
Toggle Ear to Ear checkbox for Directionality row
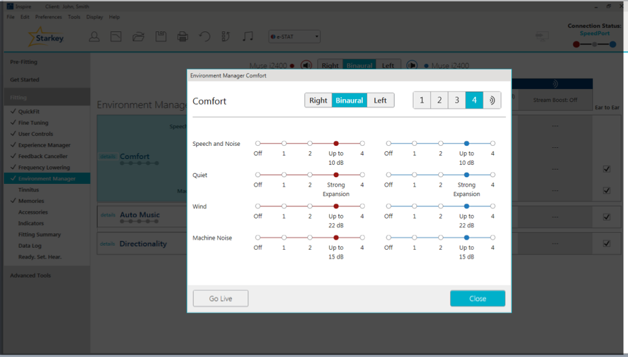click(607, 244)
